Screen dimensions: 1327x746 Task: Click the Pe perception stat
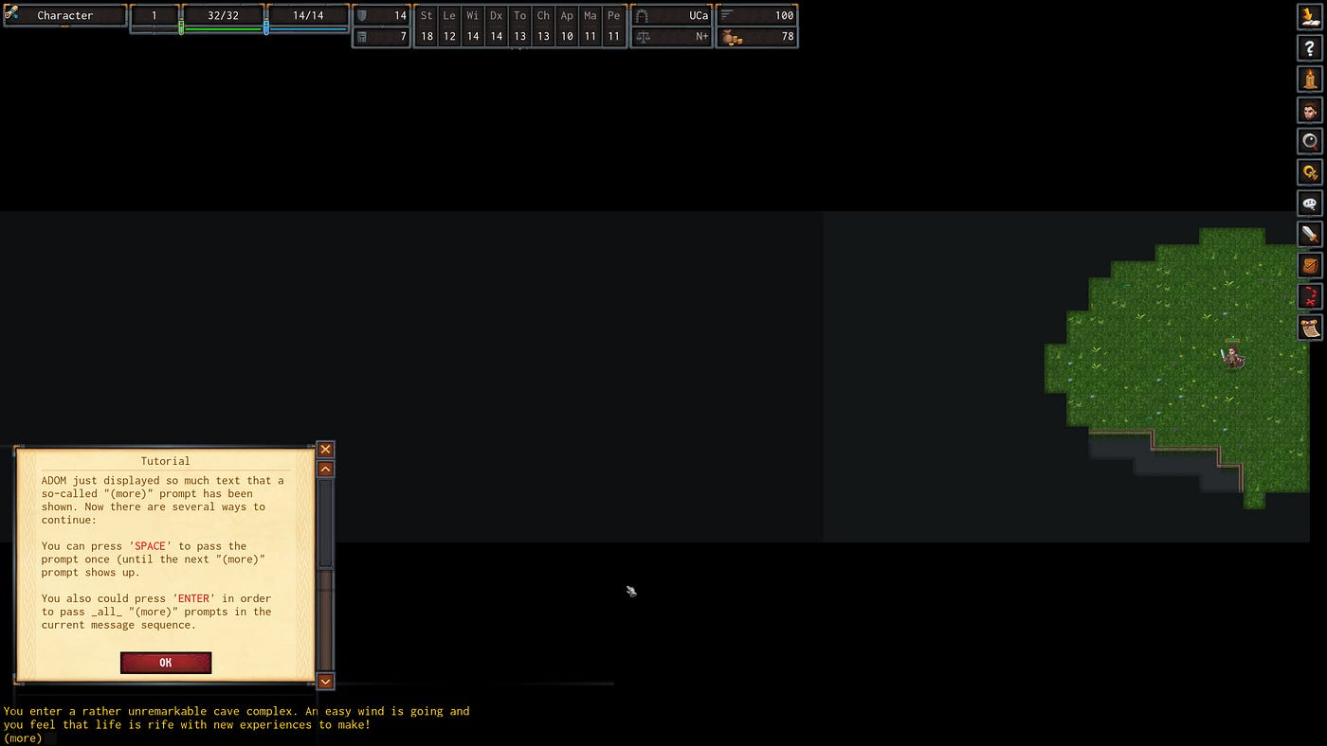point(614,27)
